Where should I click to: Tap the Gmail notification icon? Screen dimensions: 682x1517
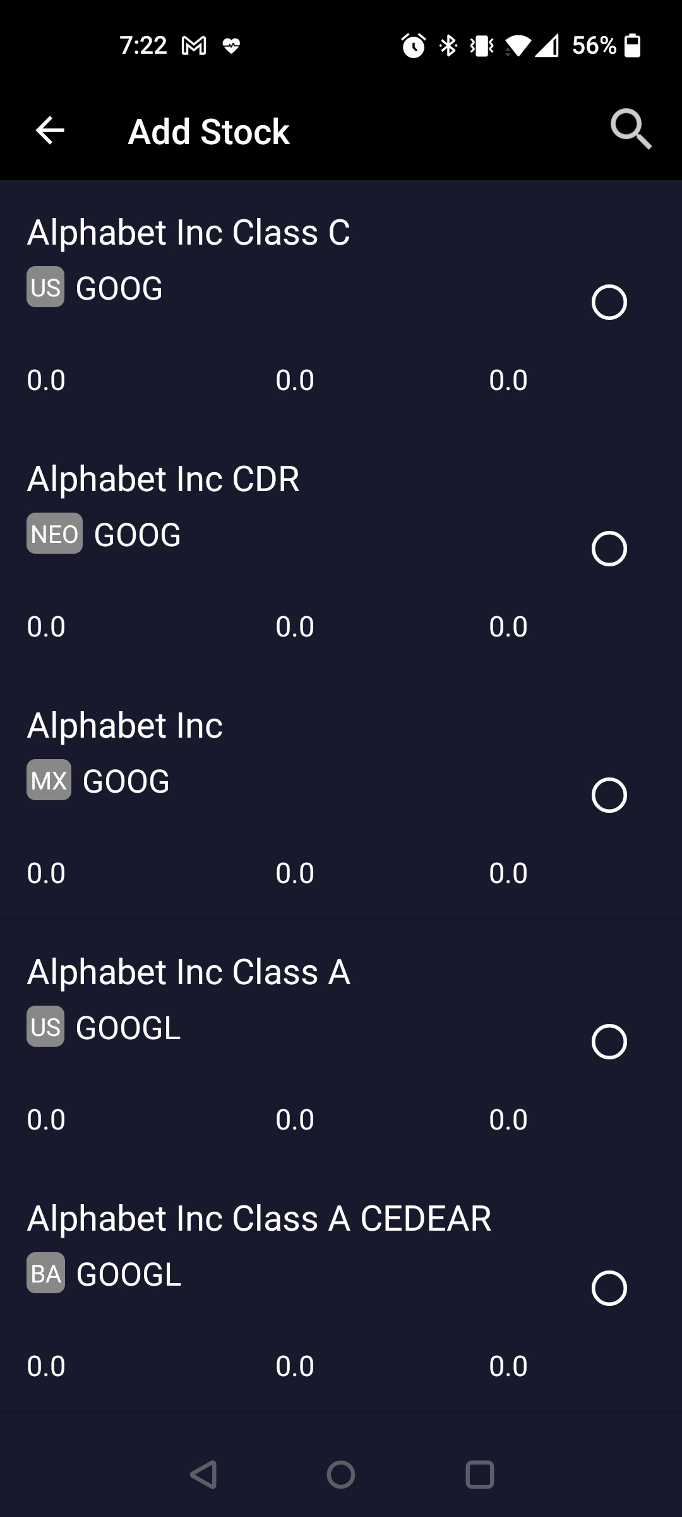194,46
